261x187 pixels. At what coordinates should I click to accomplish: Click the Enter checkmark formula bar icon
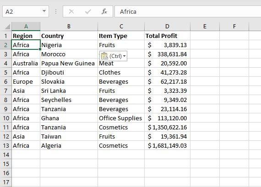[x=88, y=11]
